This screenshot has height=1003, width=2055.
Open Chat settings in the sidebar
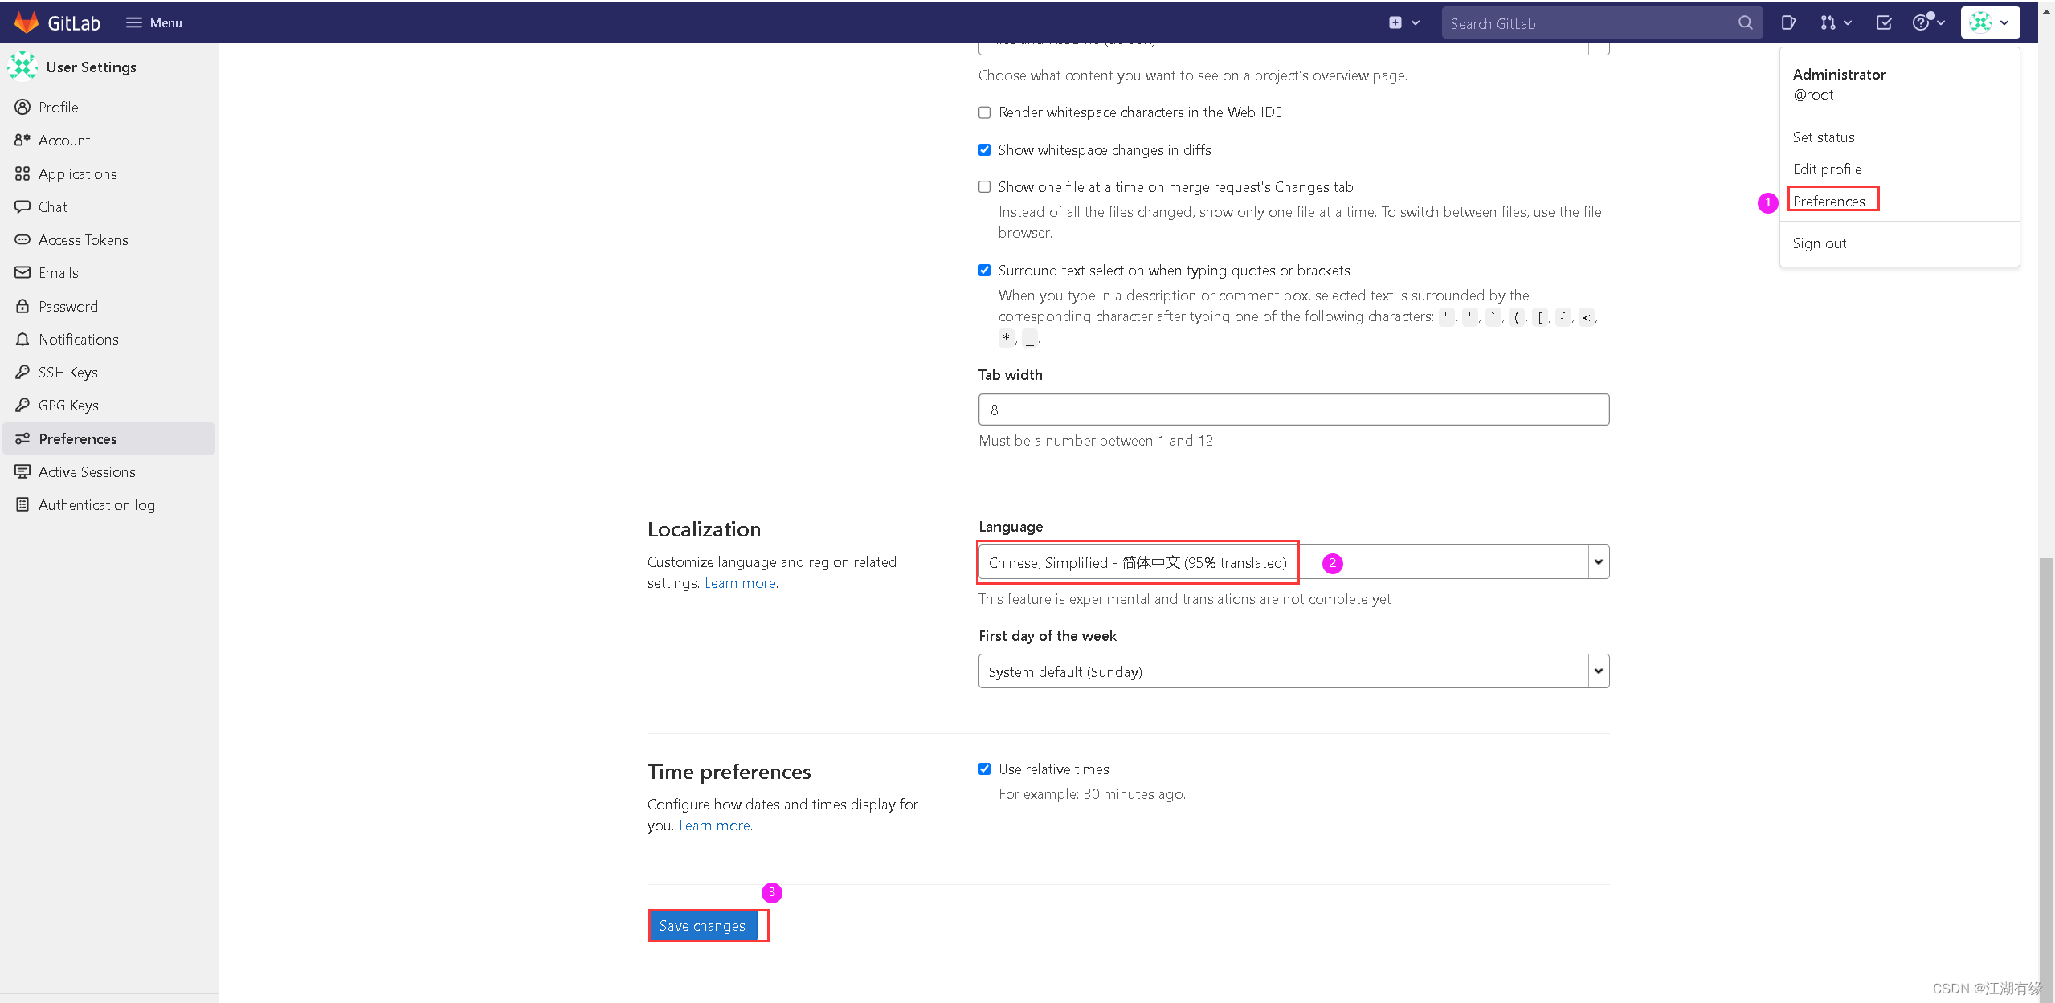[52, 206]
